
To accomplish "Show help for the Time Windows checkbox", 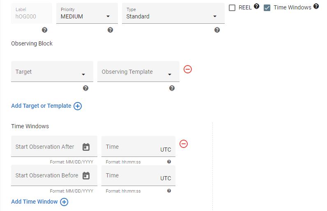I will tap(316, 6).
